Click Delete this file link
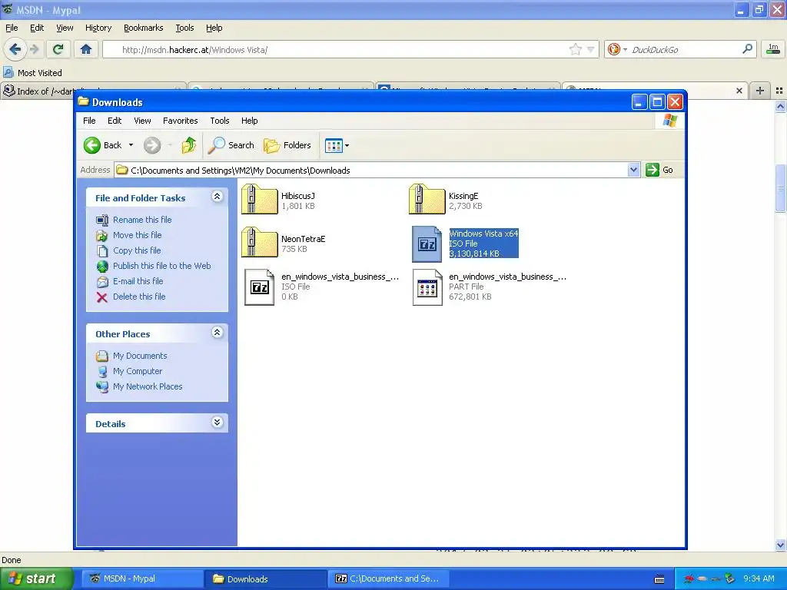This screenshot has width=787, height=590. 139,297
